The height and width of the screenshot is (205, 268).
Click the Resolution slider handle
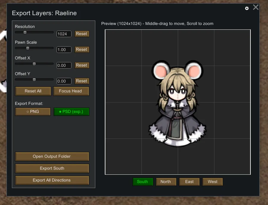(x=25, y=32)
